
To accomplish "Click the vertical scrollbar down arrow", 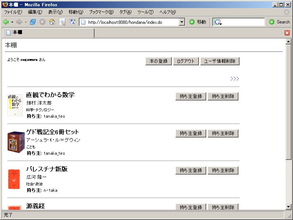I will [x=289, y=207].
